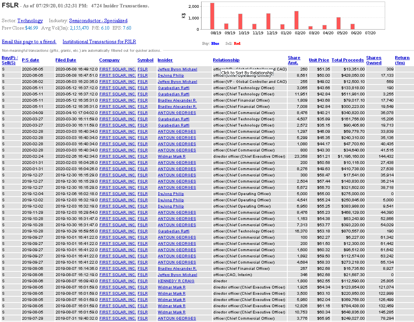Click the FSLR ticker heading
Screen dimensions: 414x322
10,5
